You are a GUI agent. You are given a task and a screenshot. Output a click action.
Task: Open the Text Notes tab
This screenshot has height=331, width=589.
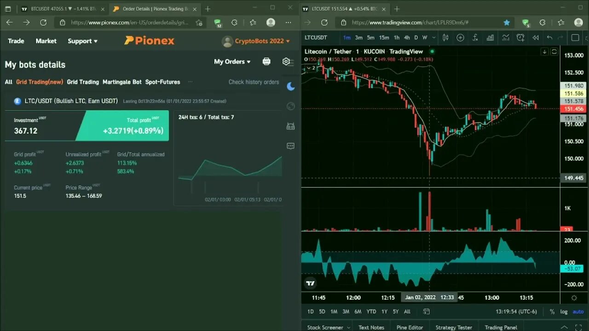coord(371,327)
